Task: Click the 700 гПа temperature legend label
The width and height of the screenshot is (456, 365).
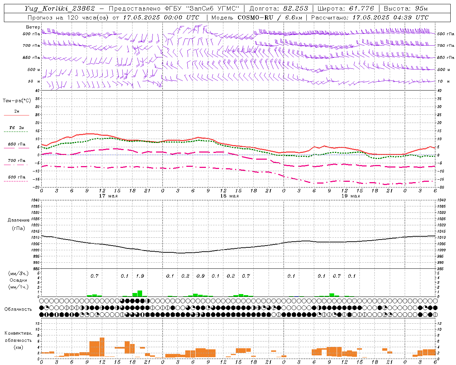Action: (17, 160)
